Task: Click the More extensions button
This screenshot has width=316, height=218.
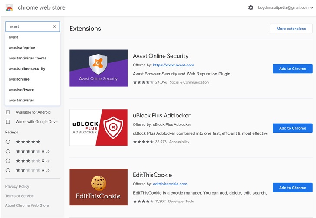Action: pos(291,29)
